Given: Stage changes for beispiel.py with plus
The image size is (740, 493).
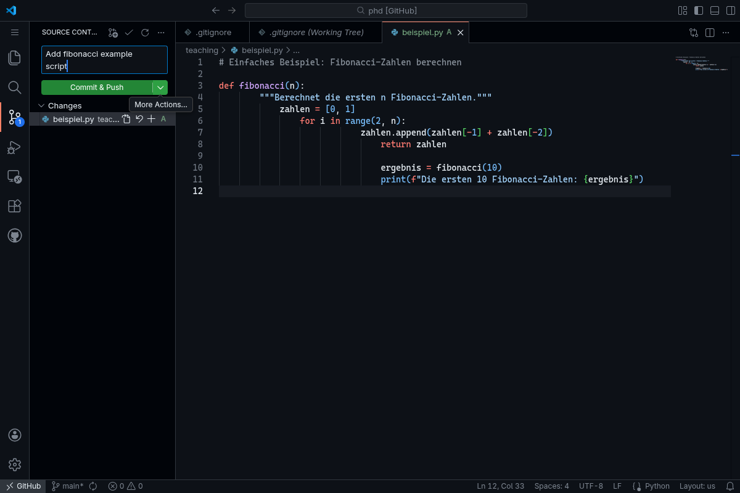Looking at the screenshot, I should [x=151, y=119].
